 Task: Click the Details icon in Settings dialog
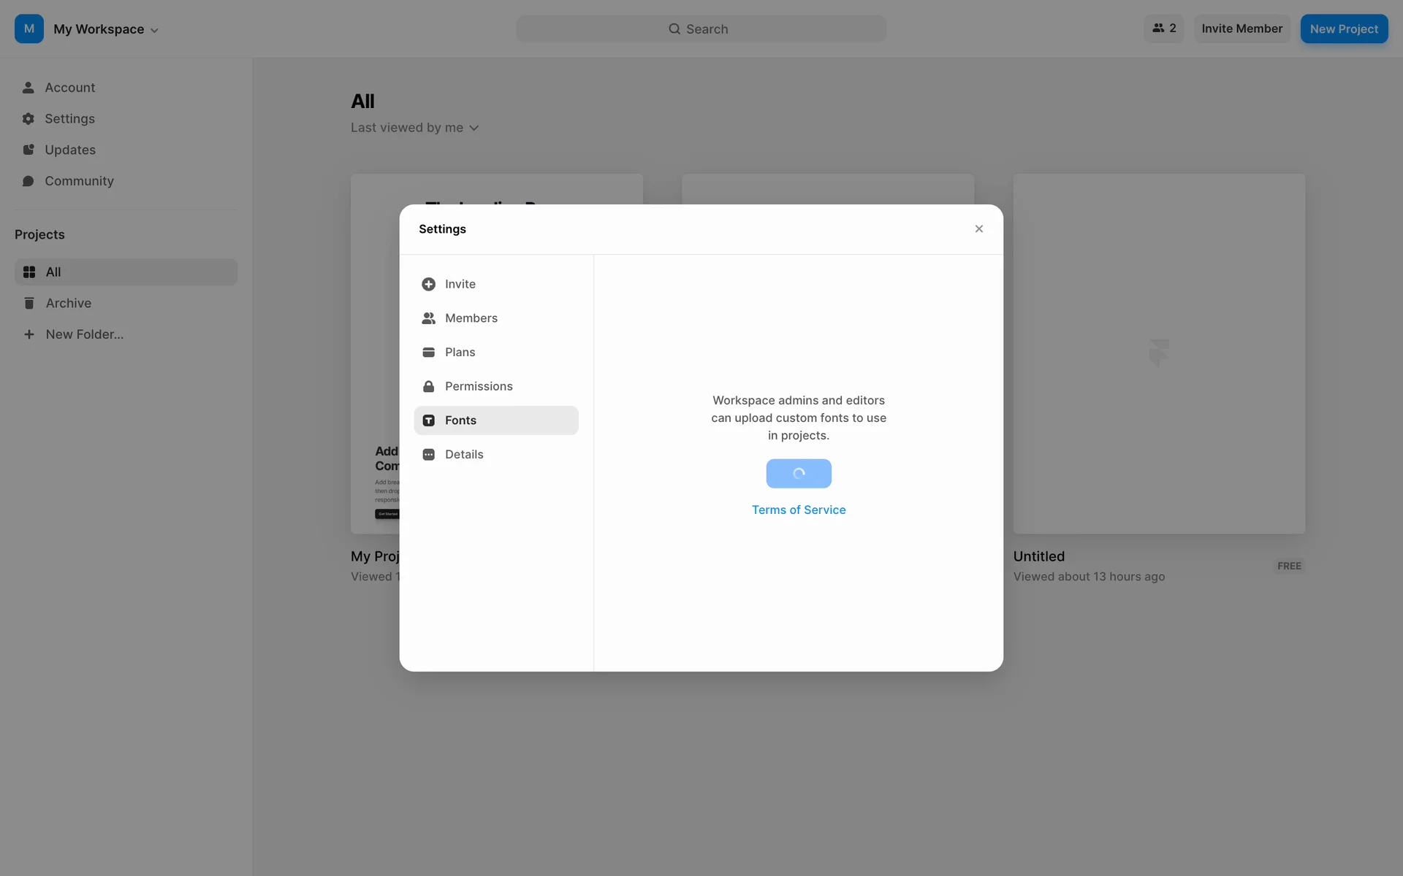click(x=428, y=454)
